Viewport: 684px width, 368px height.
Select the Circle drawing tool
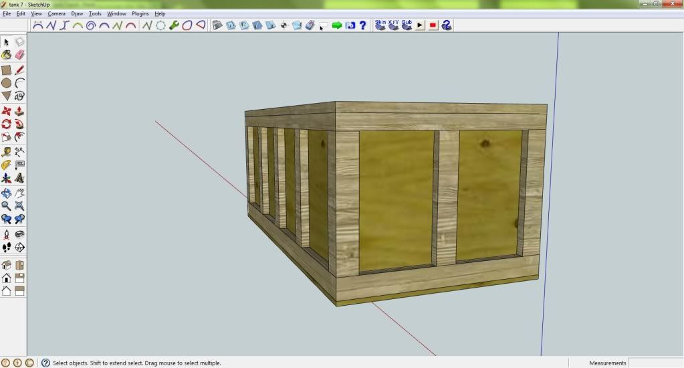pyautogui.click(x=7, y=83)
